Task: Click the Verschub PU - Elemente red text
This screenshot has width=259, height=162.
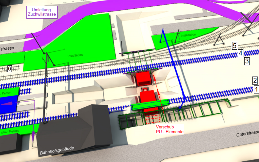Action: tap(169, 129)
